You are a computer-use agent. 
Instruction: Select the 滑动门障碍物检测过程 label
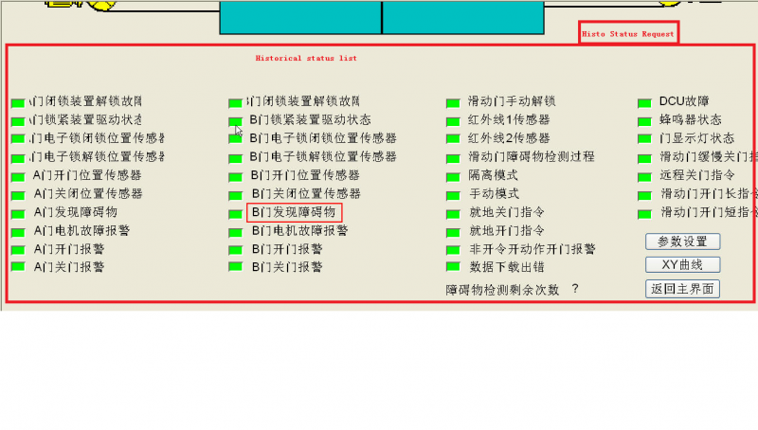(532, 156)
